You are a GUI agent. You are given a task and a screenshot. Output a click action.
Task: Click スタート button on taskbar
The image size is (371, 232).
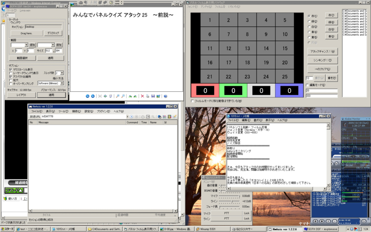tap(7, 229)
